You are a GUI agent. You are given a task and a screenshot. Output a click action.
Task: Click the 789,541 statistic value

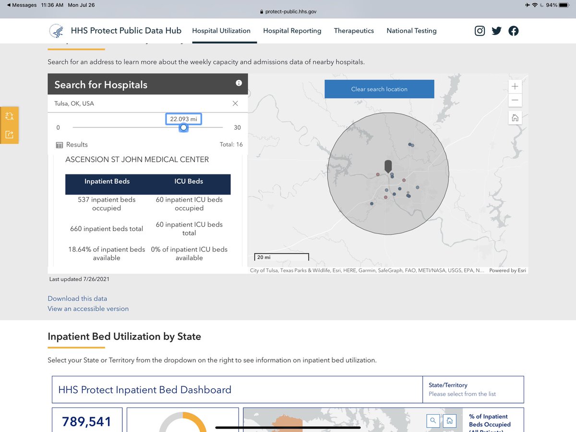point(87,421)
